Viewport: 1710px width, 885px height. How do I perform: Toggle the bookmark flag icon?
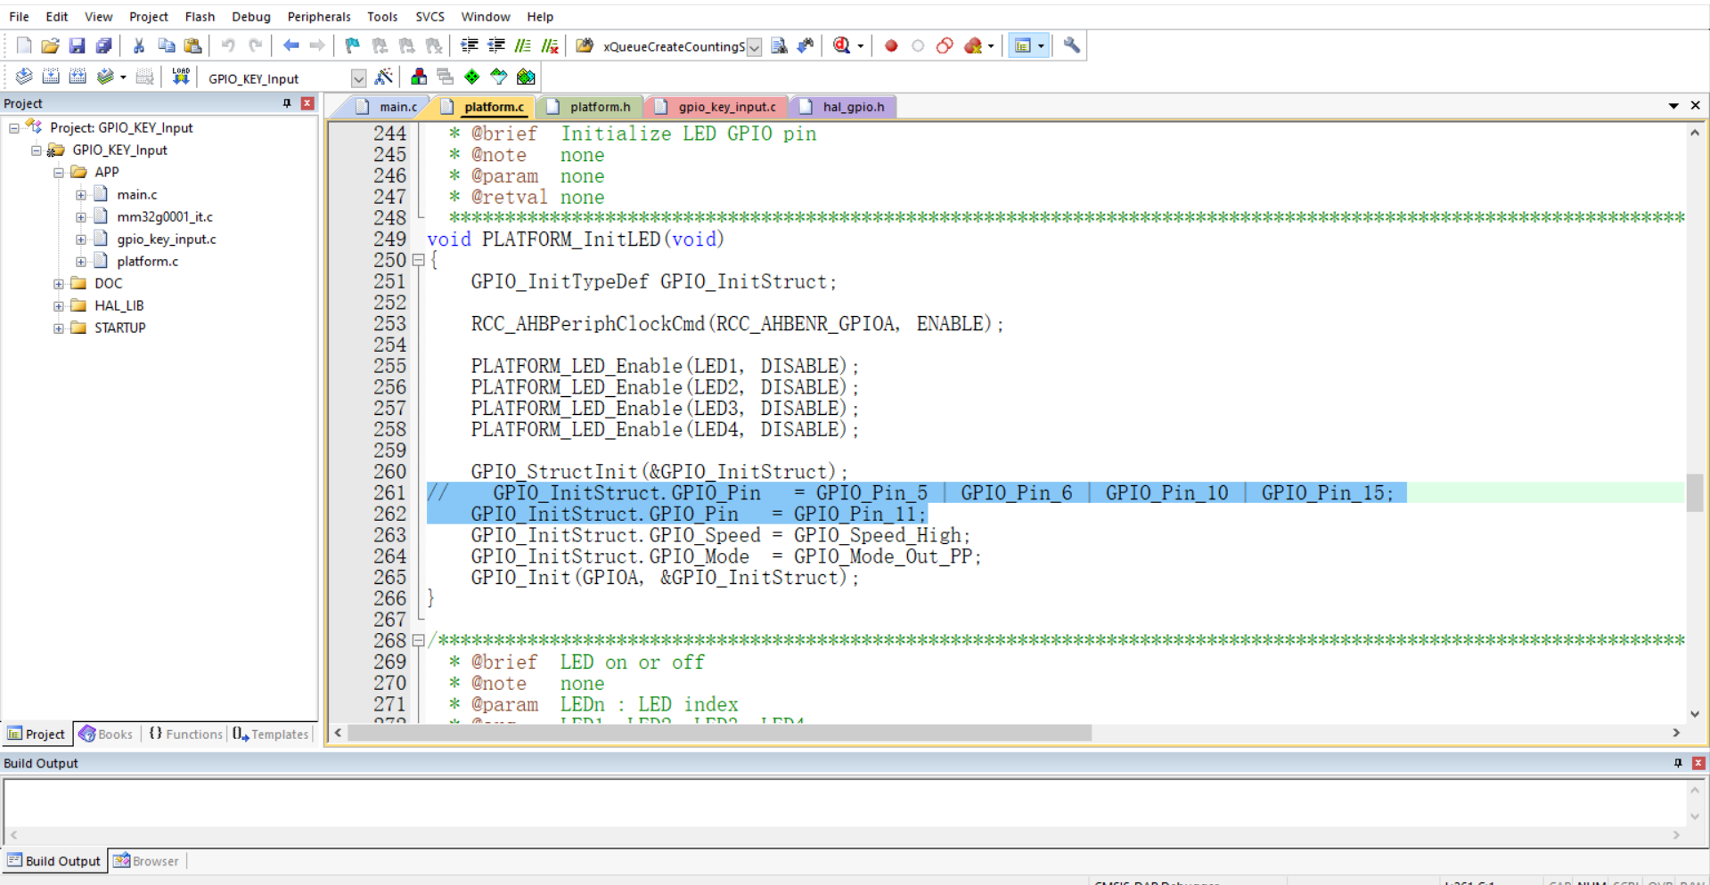353,45
